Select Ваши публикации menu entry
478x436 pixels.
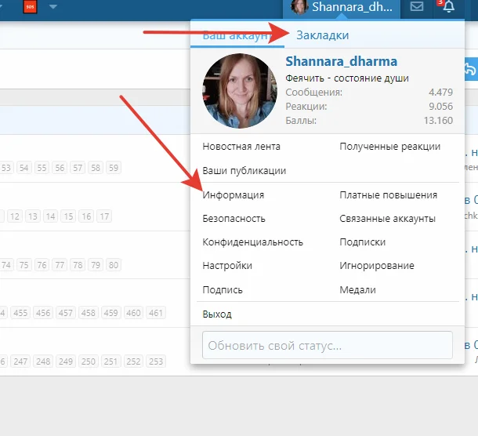tap(244, 171)
